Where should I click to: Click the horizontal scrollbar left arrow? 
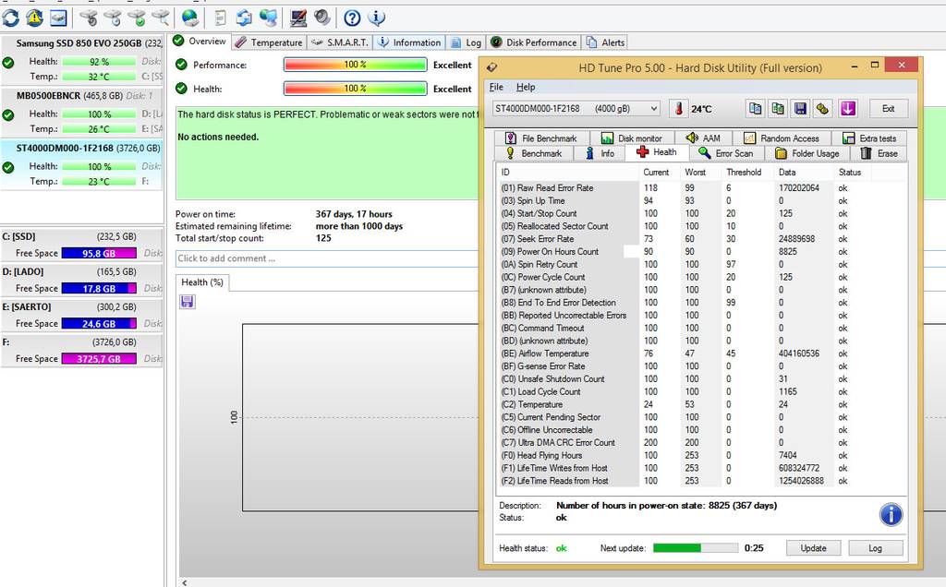185,582
